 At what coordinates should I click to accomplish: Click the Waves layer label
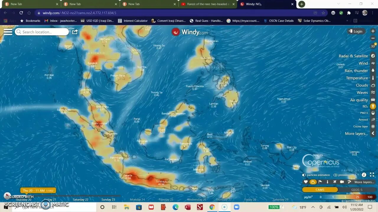pyautogui.click(x=362, y=92)
